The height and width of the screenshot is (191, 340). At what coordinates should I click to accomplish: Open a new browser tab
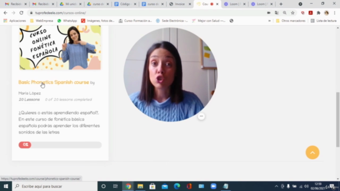coord(281,4)
